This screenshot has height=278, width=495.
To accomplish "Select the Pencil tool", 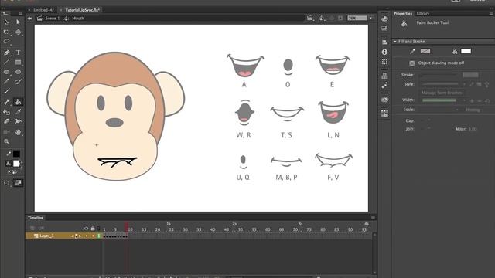I will [x=6, y=81].
